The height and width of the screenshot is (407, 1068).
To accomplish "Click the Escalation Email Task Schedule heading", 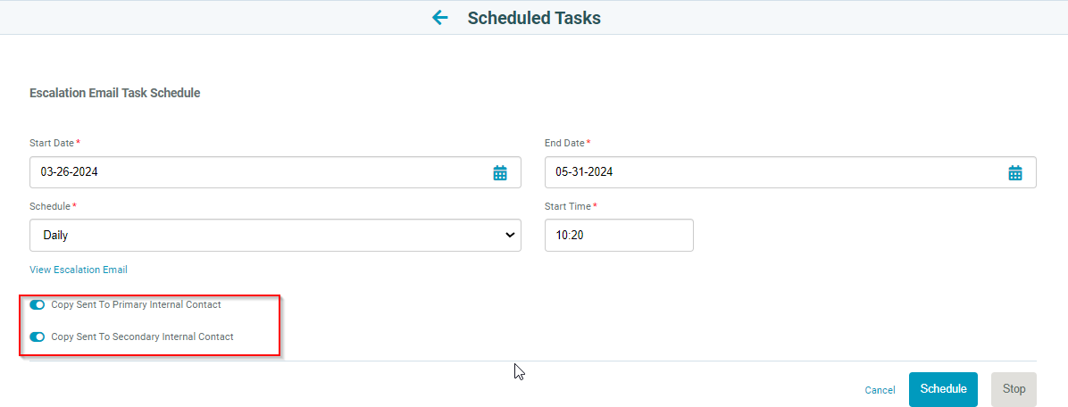I will click(x=115, y=93).
